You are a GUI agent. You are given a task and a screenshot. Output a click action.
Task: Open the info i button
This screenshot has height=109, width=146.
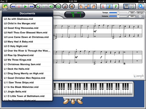[140, 16]
